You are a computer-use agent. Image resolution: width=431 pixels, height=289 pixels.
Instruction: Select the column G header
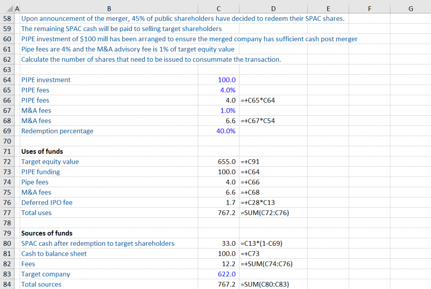[x=411, y=8]
